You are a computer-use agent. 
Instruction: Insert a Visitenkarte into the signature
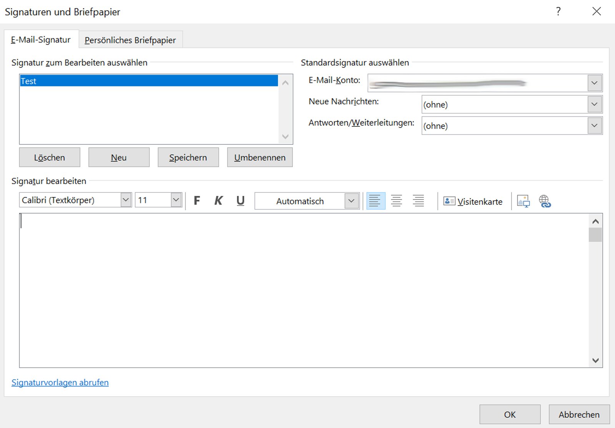pyautogui.click(x=472, y=201)
